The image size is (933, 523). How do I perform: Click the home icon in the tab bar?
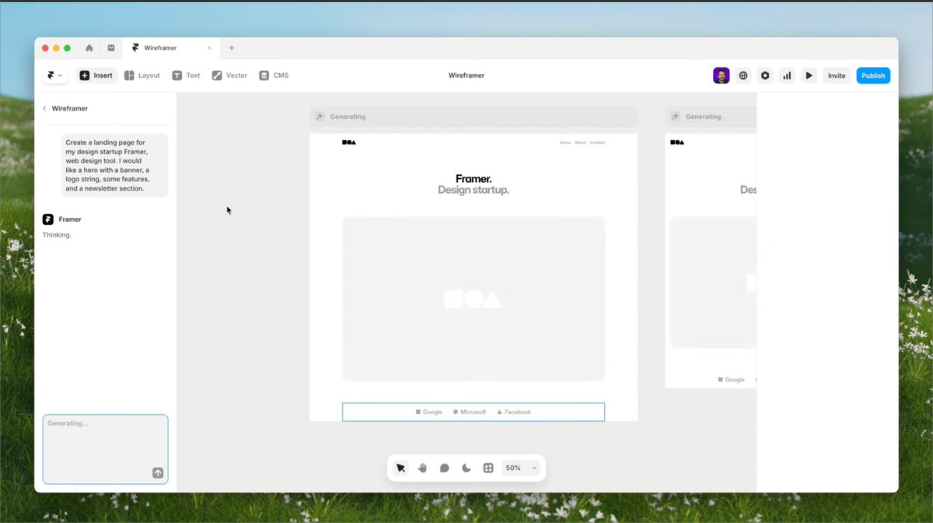pos(89,47)
